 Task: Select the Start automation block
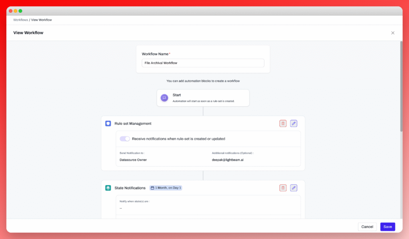(203, 98)
